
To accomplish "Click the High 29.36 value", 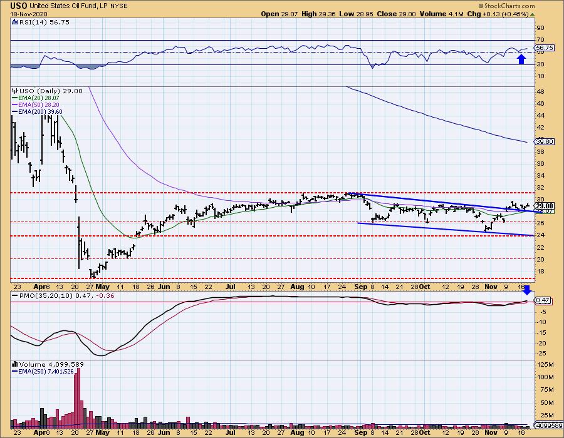I will pos(318,14).
